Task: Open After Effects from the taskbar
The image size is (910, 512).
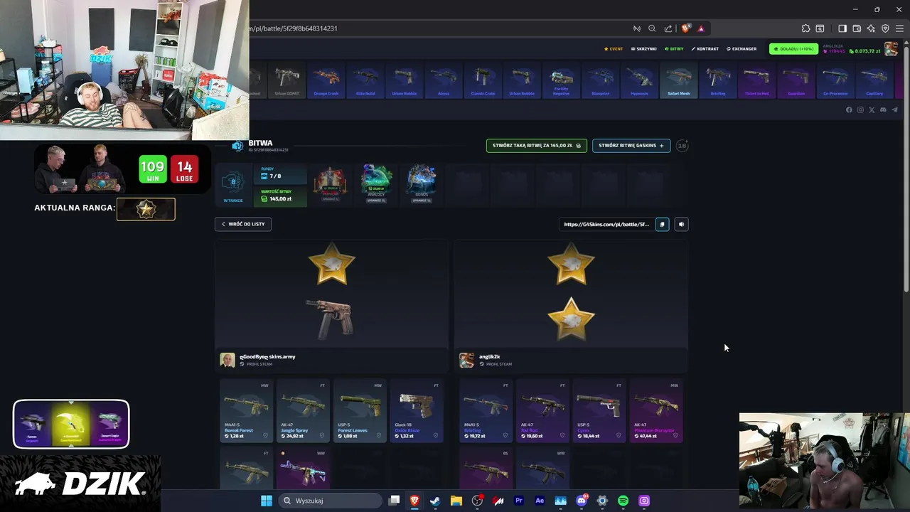Action: pos(539,501)
